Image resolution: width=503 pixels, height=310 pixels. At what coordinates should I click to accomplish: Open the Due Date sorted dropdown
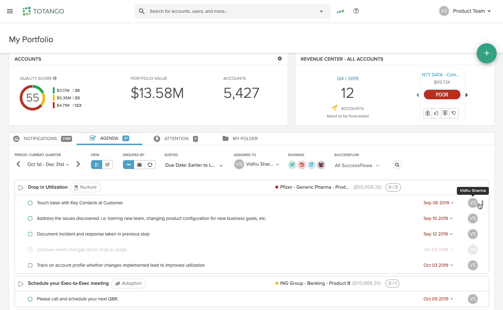point(194,165)
